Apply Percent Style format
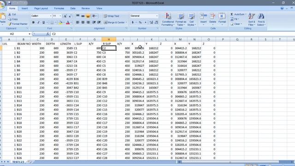Screen dimensions: 295x166 [140, 23]
